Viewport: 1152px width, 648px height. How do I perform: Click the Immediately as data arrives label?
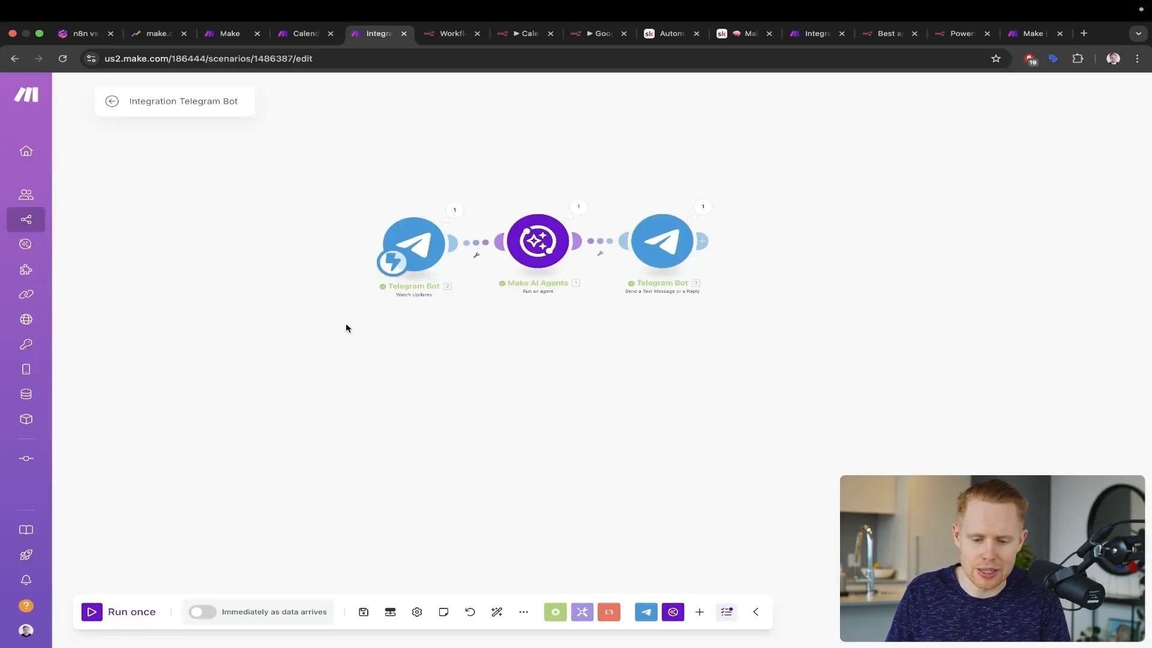tap(274, 612)
